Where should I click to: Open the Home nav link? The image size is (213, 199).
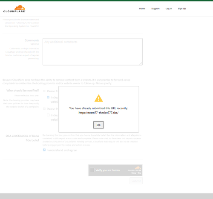click(x=142, y=9)
